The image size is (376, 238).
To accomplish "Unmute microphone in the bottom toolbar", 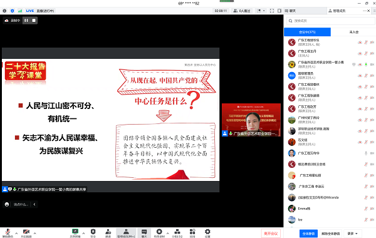I will [x=8, y=233].
